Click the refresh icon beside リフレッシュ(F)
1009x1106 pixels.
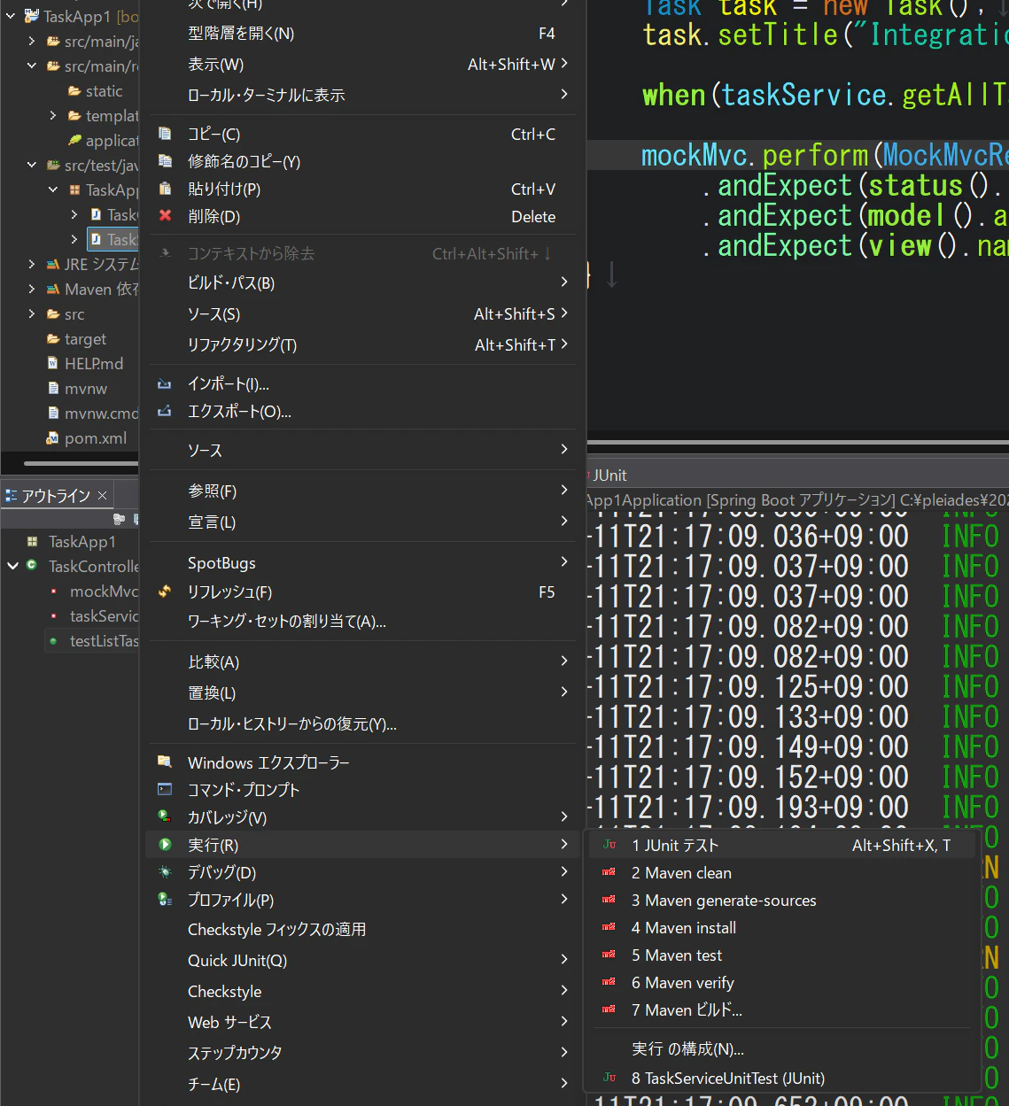pyautogui.click(x=165, y=592)
